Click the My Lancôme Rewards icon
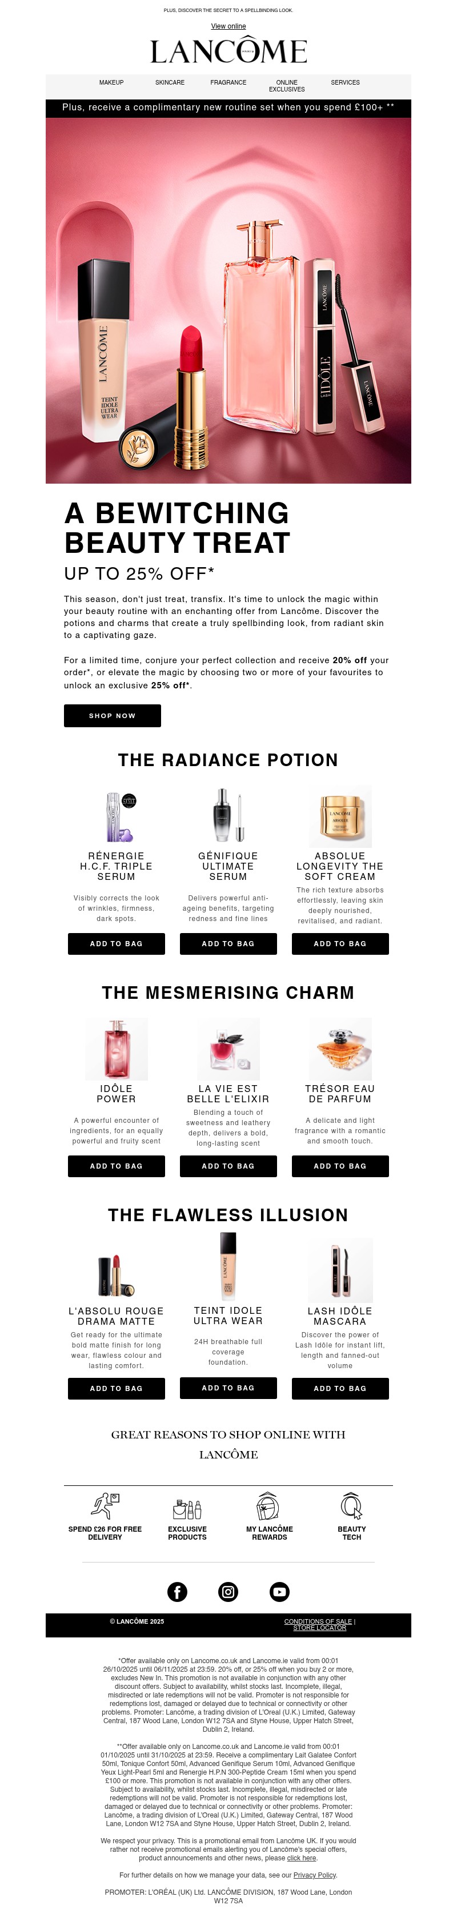The image size is (457, 1921). click(x=269, y=1505)
